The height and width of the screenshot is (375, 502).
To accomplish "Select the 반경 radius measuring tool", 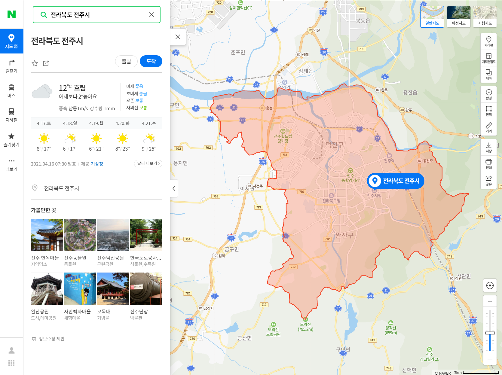I will pos(489,95).
